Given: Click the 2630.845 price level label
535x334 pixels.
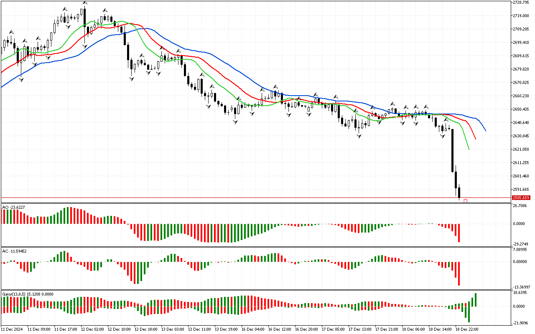Looking at the screenshot, I should coord(521,136).
